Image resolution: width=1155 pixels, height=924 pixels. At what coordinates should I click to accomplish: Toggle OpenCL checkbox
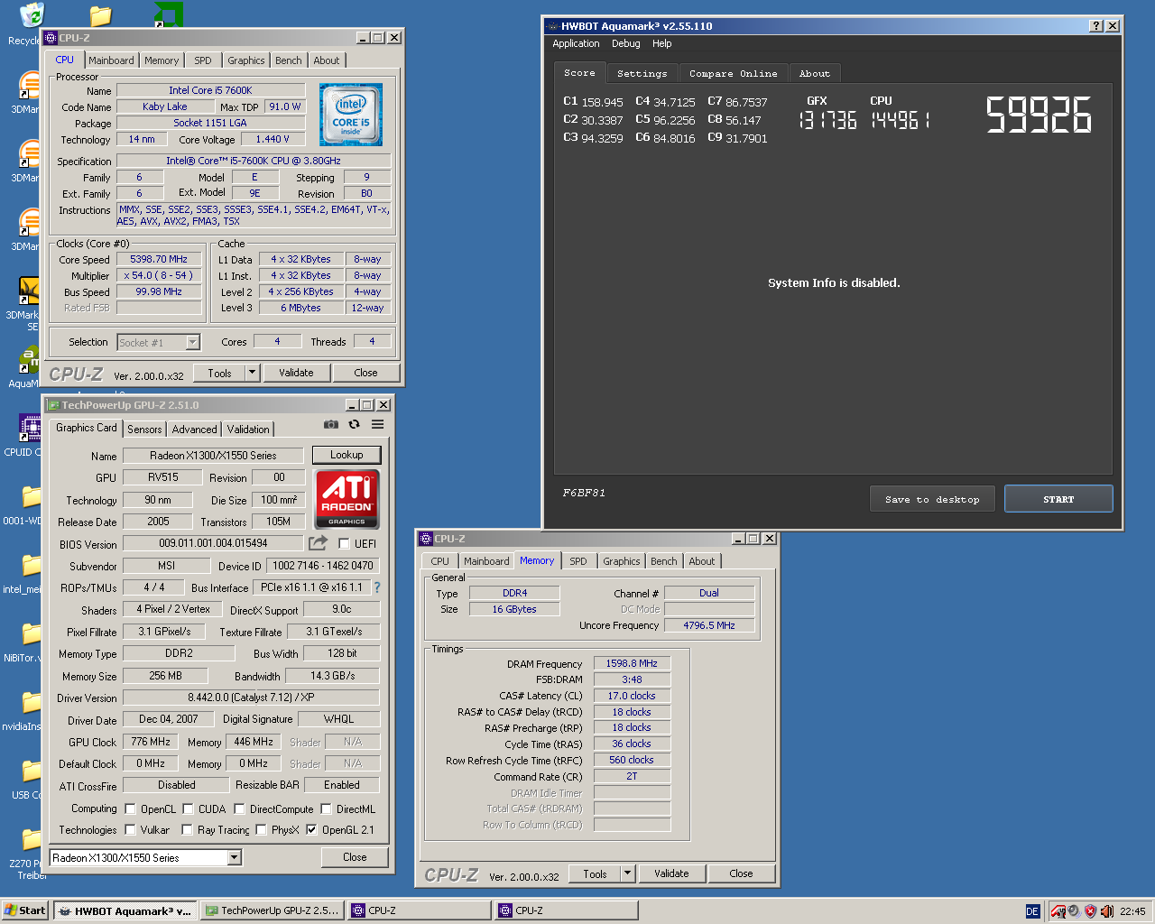[x=130, y=808]
